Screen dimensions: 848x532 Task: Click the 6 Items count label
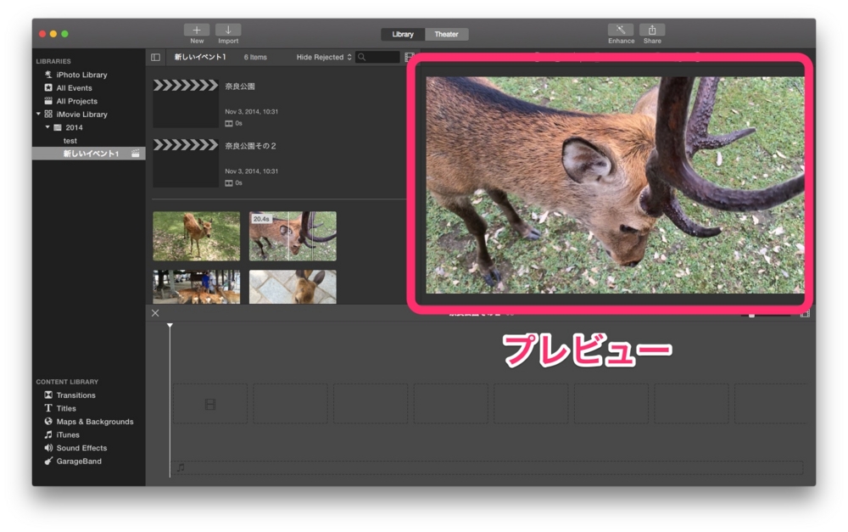click(255, 58)
